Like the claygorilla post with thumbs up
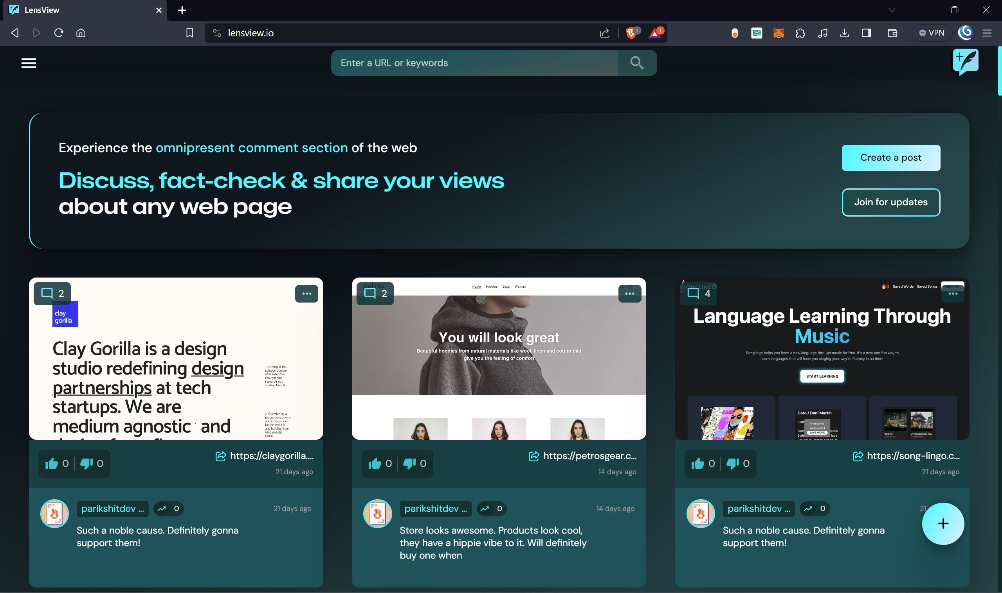Screen dimensions: 1002x593 52,464
